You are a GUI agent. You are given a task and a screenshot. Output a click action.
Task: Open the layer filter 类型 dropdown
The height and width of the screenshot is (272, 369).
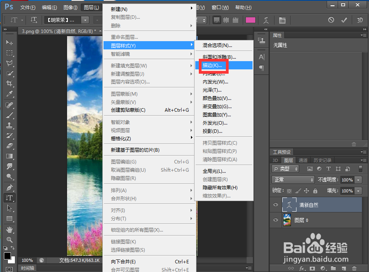(x=286, y=169)
